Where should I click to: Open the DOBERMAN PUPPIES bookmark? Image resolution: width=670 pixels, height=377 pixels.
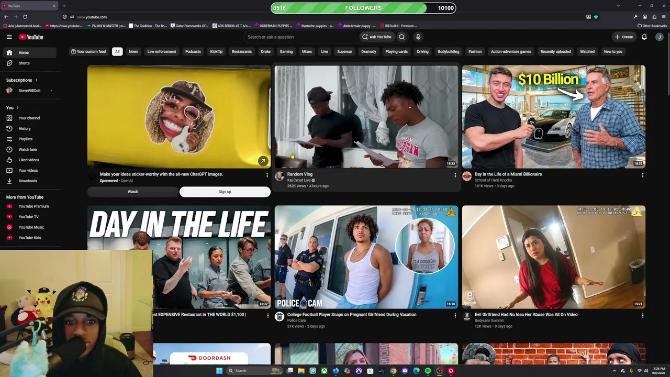coord(273,26)
